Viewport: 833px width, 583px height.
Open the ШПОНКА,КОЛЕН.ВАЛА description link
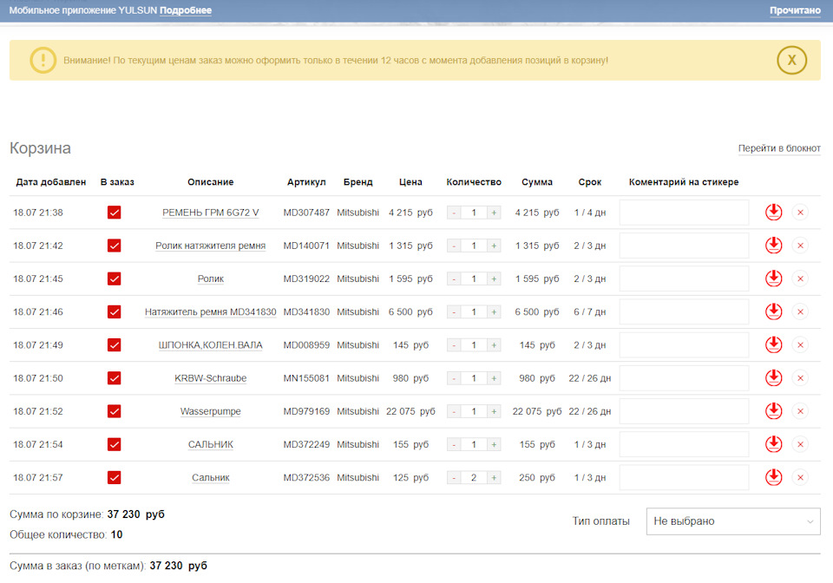click(x=210, y=345)
